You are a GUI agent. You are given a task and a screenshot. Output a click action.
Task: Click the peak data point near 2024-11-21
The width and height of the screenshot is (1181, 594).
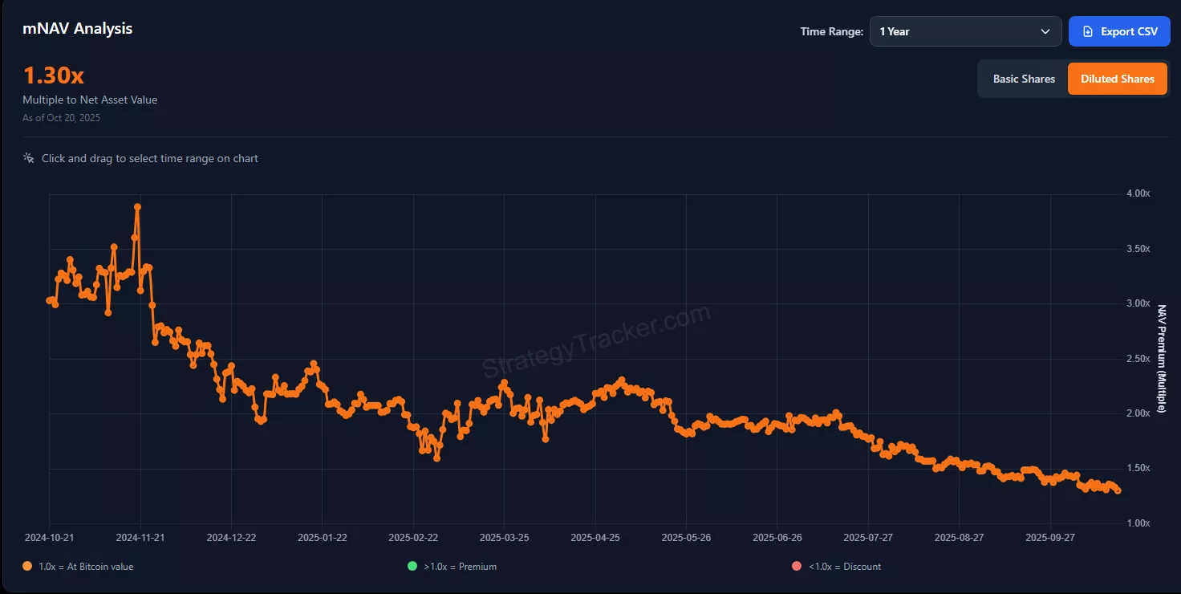(137, 207)
